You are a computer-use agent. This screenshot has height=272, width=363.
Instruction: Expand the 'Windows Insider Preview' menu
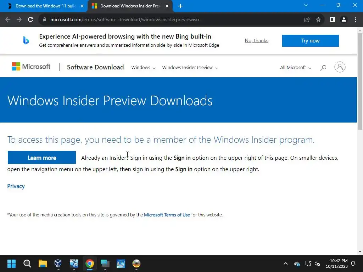click(190, 68)
